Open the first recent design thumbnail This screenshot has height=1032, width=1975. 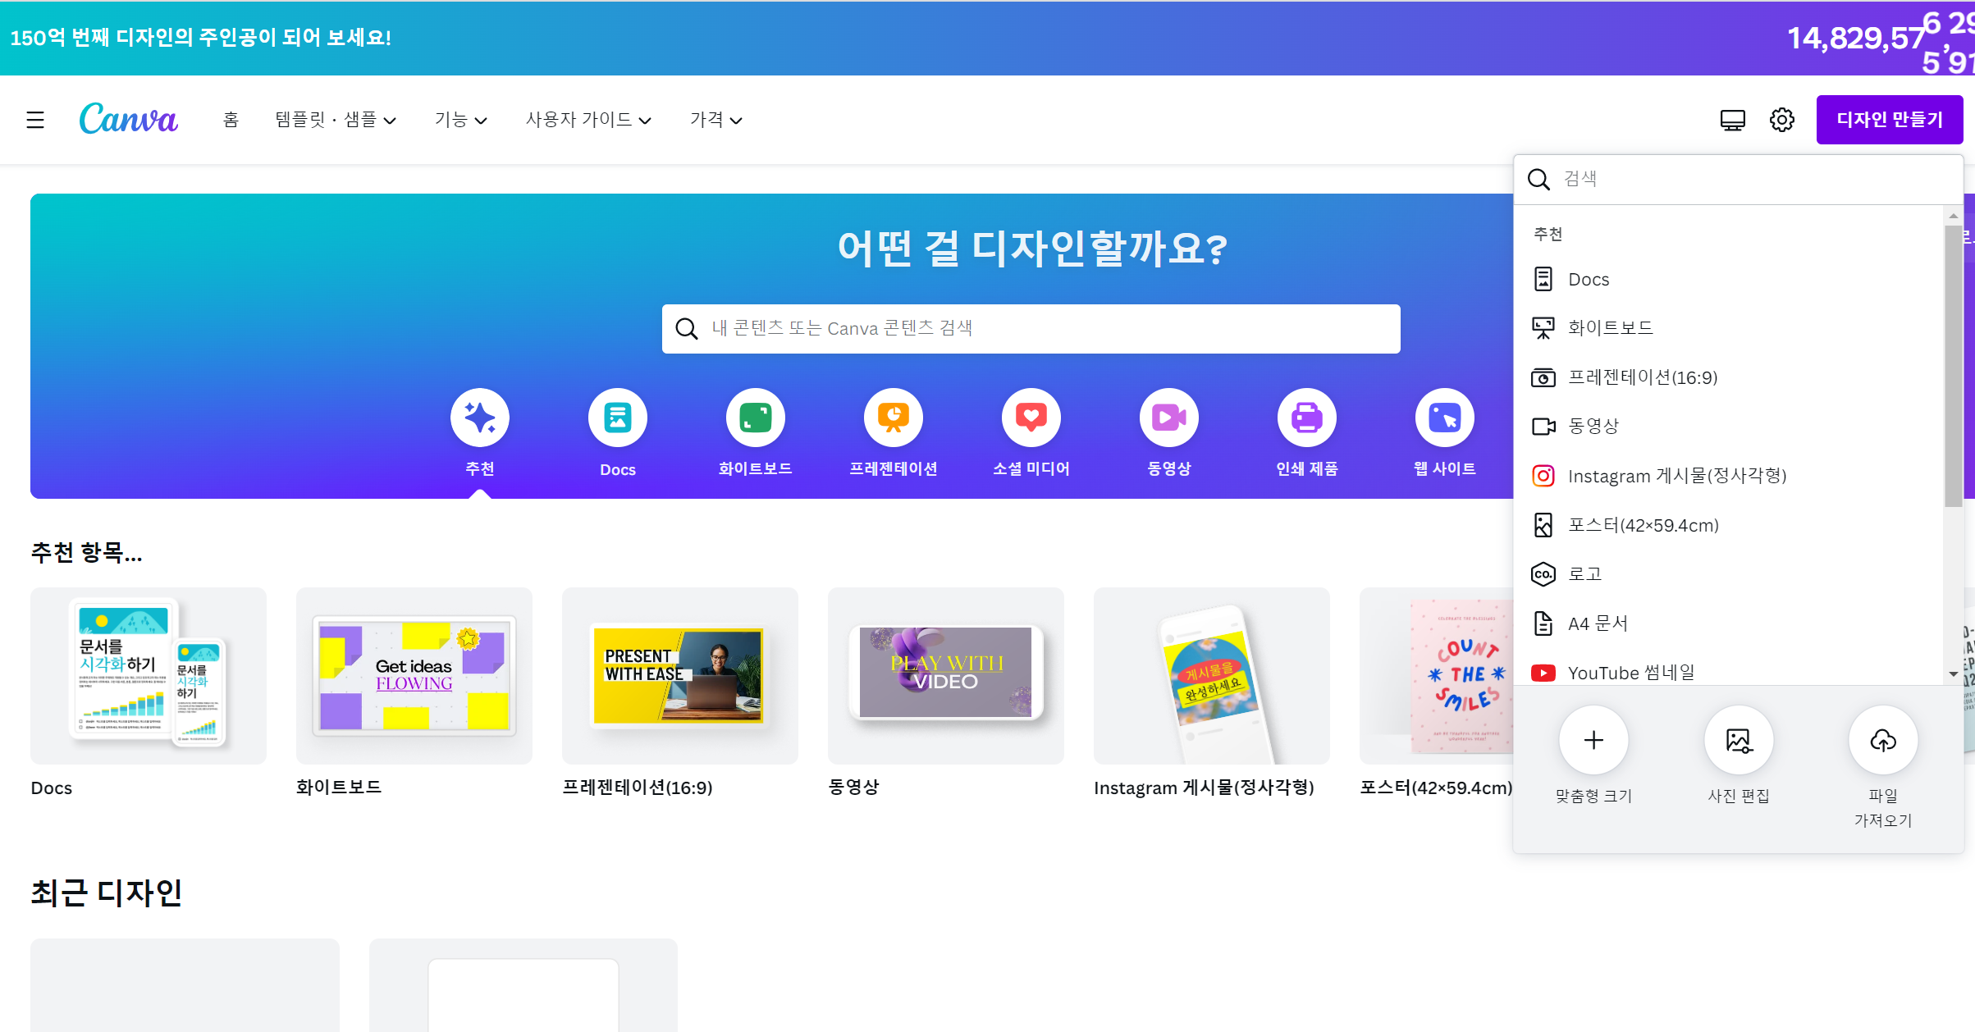click(185, 985)
